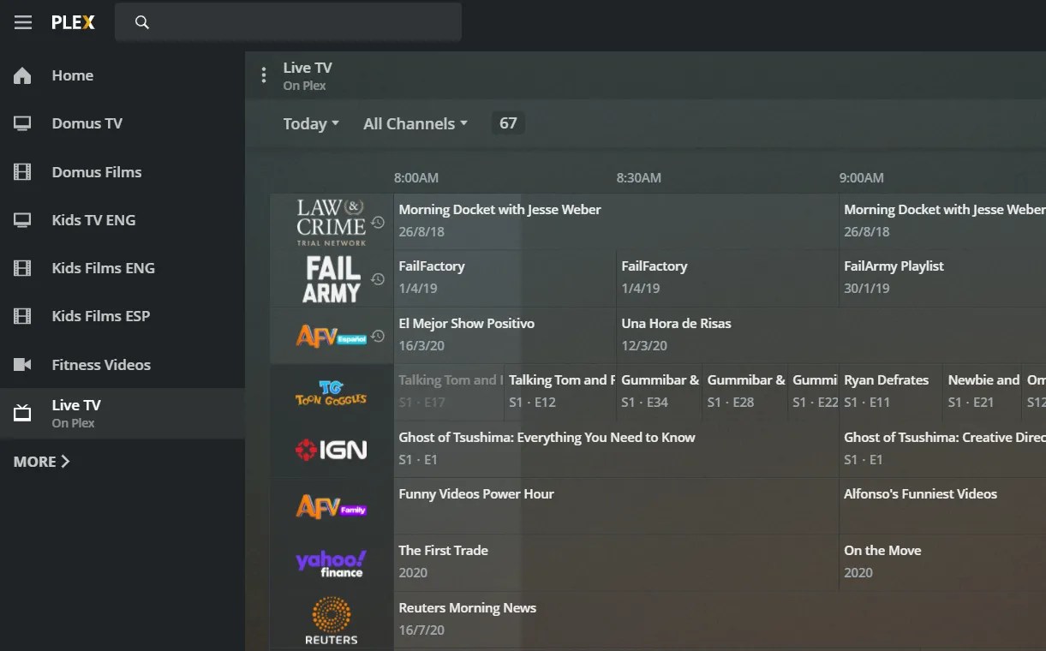
Task: Click the clock badge next to AFV Español logo
Action: pyautogui.click(x=377, y=336)
